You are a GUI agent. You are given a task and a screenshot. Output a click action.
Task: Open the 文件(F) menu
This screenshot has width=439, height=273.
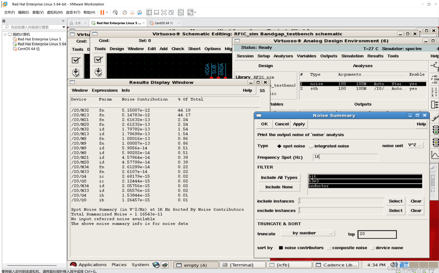pyautogui.click(x=9, y=12)
